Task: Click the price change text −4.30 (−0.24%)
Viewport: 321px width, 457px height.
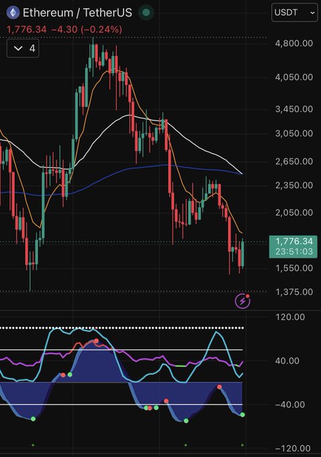Action: tap(87, 30)
